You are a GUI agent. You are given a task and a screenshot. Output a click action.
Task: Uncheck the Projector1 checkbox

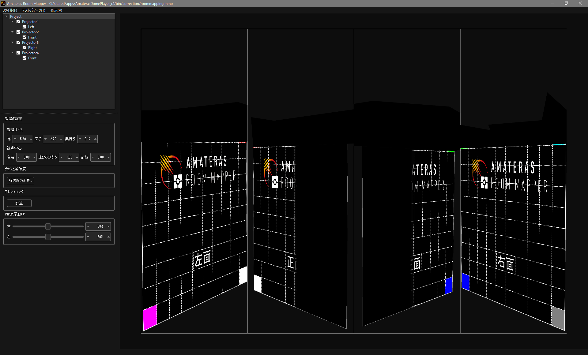coord(18,22)
